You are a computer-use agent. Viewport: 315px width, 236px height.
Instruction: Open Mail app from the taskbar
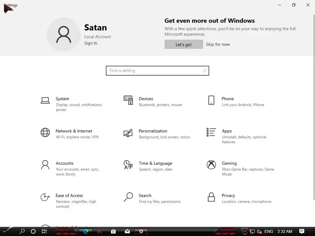tap(127, 231)
